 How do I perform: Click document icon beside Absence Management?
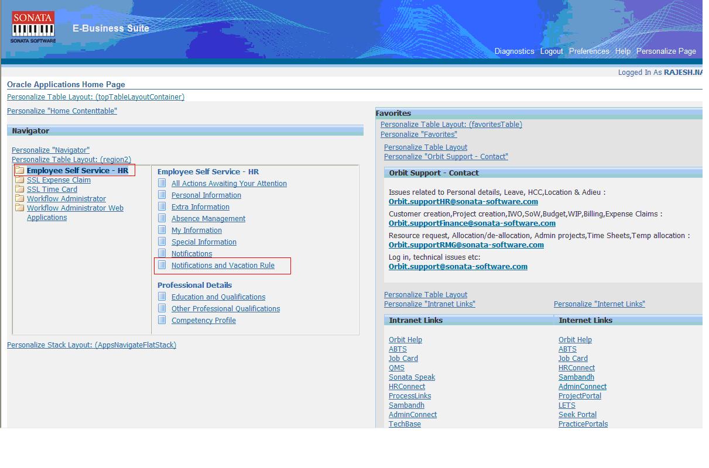pyautogui.click(x=162, y=218)
